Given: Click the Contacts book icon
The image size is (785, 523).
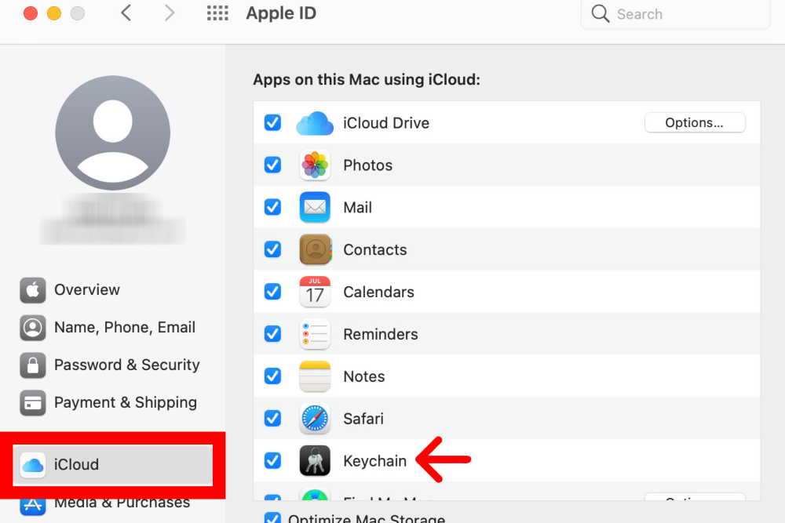Looking at the screenshot, I should tap(315, 249).
